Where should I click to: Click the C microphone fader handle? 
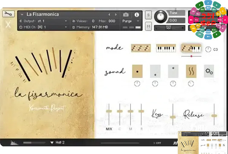[120, 111]
